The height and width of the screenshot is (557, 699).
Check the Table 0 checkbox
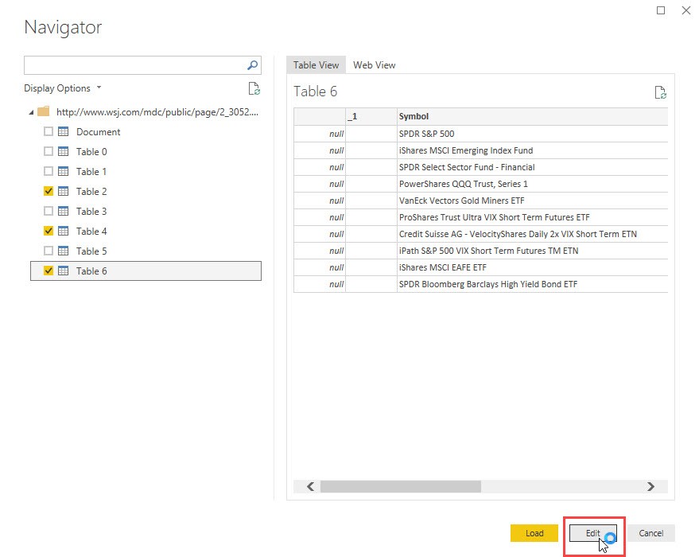pyautogui.click(x=49, y=151)
